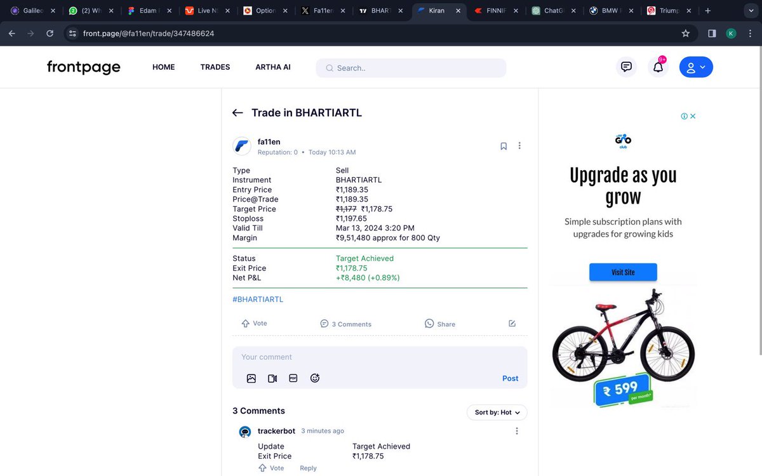Open a new tab with plus button
This screenshot has width=762, height=476.
pos(707,11)
